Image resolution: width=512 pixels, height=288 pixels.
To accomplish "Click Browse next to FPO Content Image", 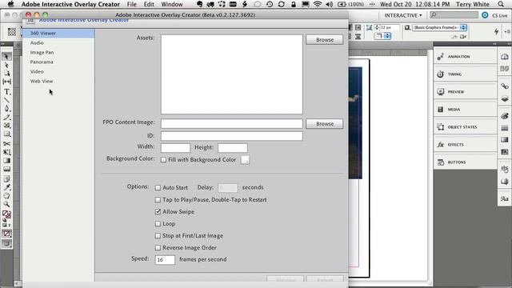I will pyautogui.click(x=325, y=124).
